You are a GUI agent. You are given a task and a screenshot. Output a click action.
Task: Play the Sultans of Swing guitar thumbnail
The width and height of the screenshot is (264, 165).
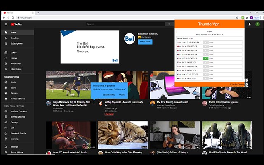pos(175,135)
